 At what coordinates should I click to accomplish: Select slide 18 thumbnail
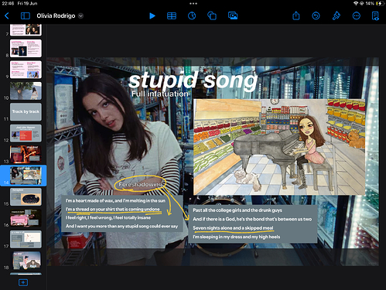click(x=26, y=261)
